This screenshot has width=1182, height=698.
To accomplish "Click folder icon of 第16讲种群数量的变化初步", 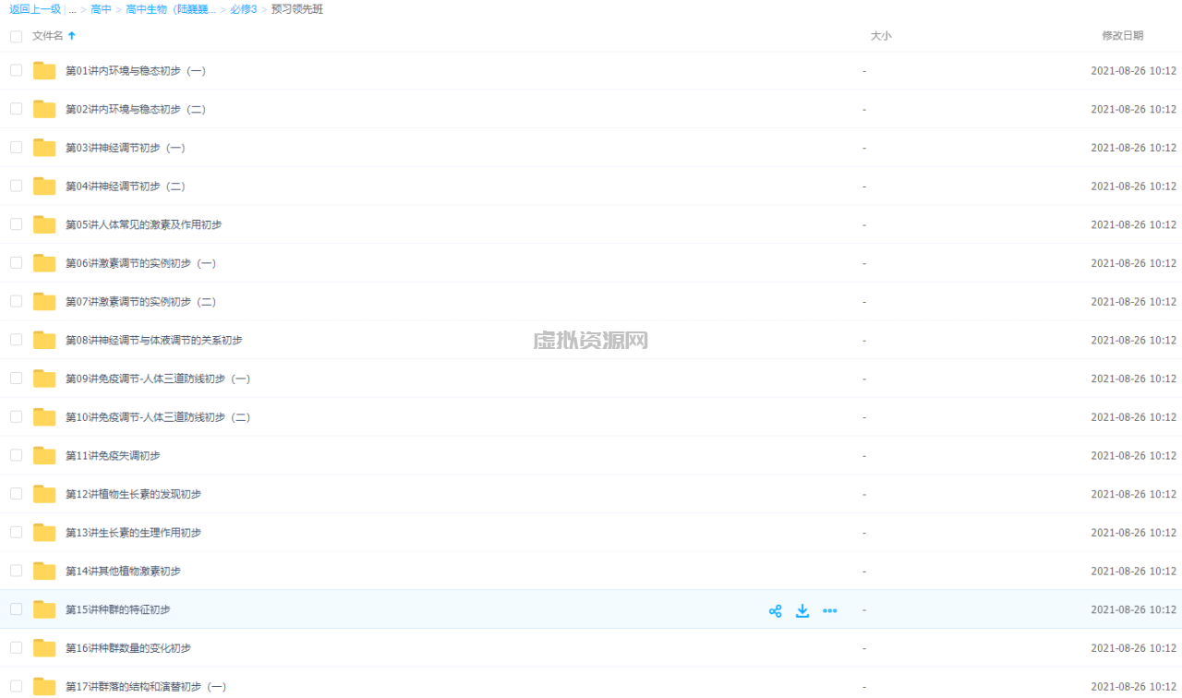I will click(x=44, y=648).
